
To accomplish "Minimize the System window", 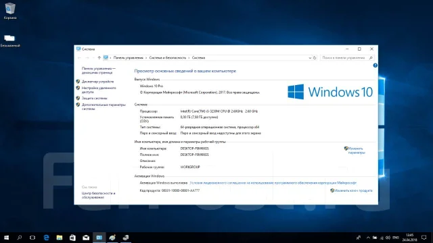I will 347,49.
